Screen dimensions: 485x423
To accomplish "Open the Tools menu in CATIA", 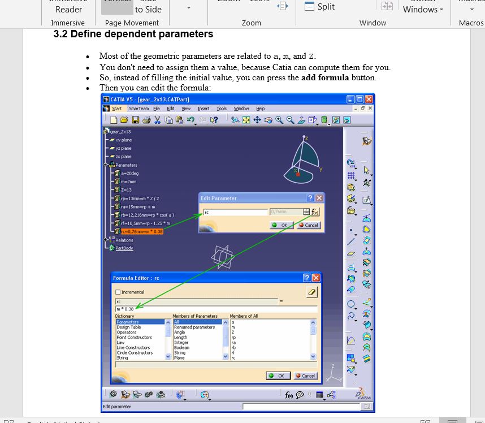I will point(222,109).
